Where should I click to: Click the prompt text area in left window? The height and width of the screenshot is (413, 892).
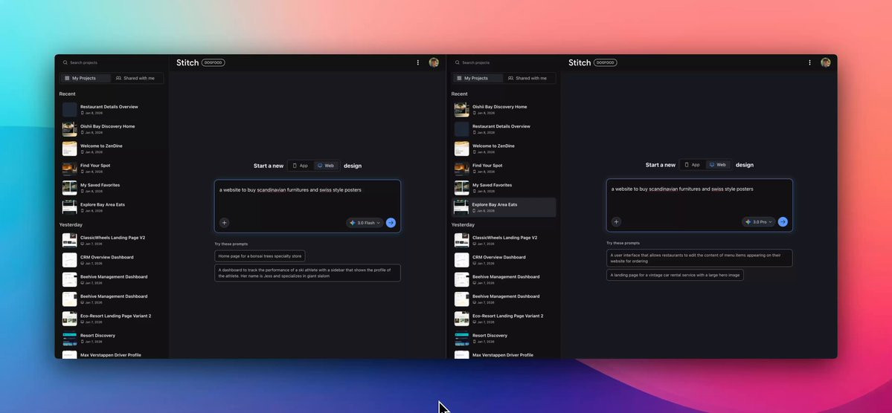click(307, 198)
